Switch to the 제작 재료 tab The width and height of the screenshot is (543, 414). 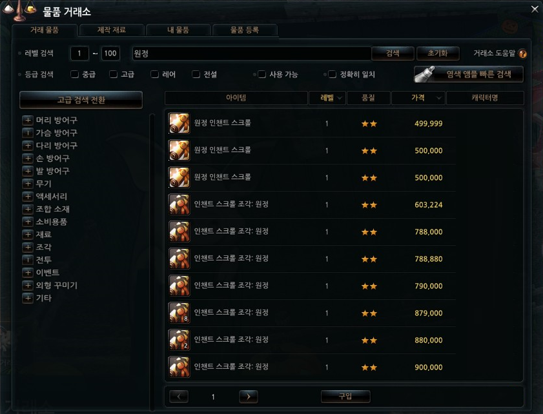[112, 30]
